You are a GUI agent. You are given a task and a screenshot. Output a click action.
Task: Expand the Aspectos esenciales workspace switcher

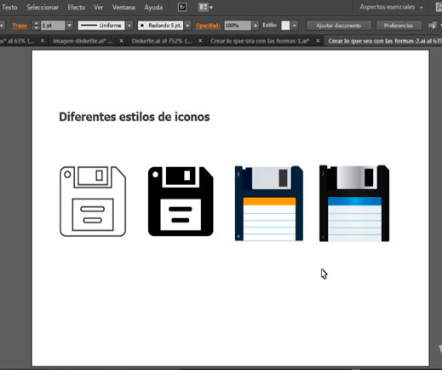(391, 7)
